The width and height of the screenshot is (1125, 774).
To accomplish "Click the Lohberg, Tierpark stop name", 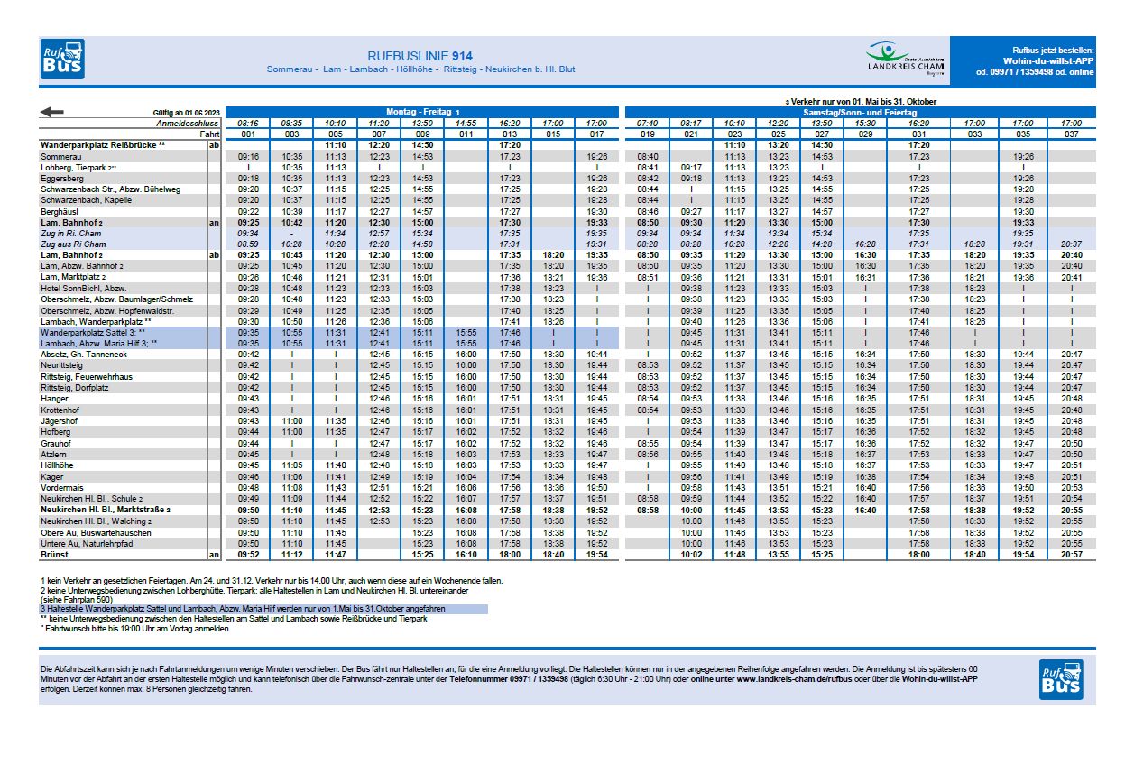I will pyautogui.click(x=78, y=167).
